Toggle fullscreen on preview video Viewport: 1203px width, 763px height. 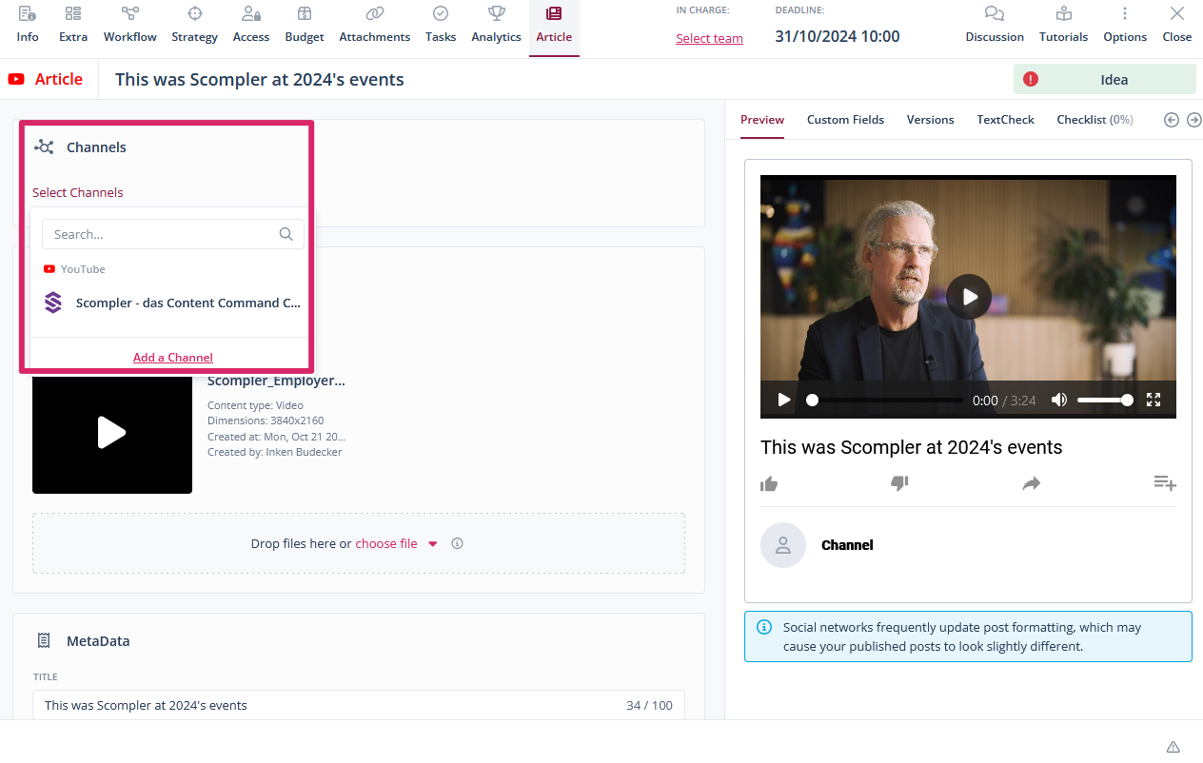tap(1154, 401)
